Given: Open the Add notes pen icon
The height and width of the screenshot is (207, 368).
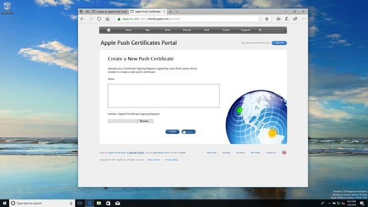Looking at the screenshot, I should pyautogui.click(x=287, y=19).
